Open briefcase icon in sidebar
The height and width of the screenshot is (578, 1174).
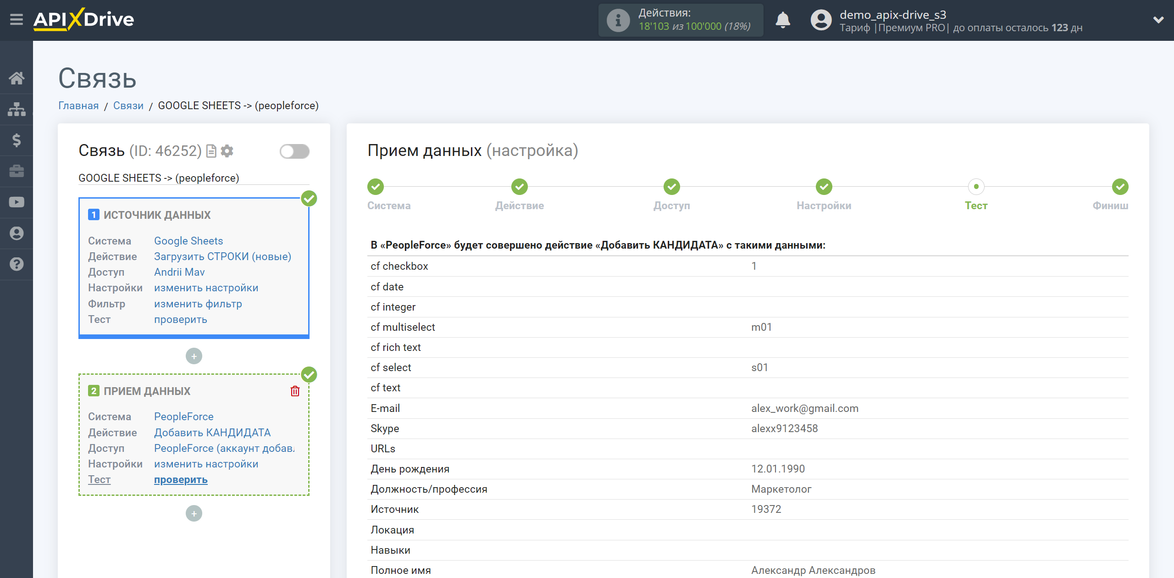17,171
